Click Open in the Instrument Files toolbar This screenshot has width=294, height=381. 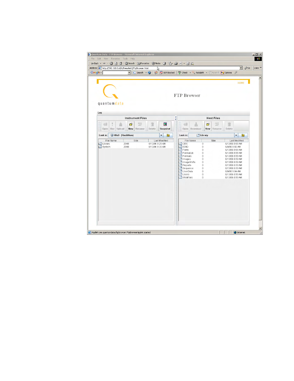[x=105, y=126]
